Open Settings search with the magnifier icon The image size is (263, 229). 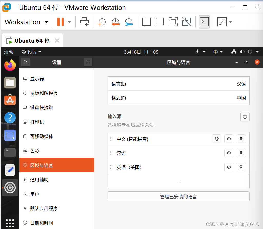point(25,62)
